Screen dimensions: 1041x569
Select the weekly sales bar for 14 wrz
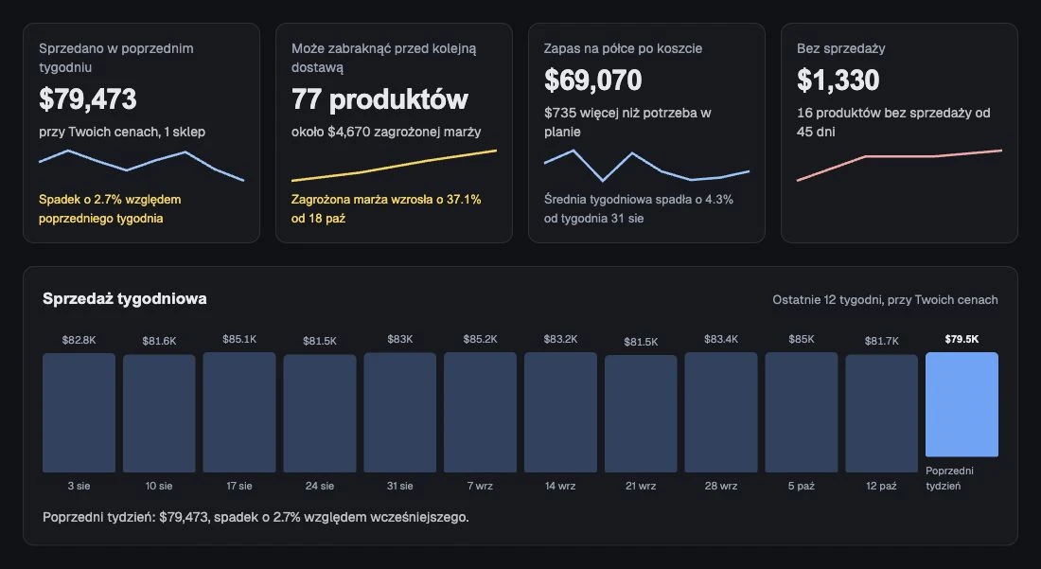click(561, 412)
